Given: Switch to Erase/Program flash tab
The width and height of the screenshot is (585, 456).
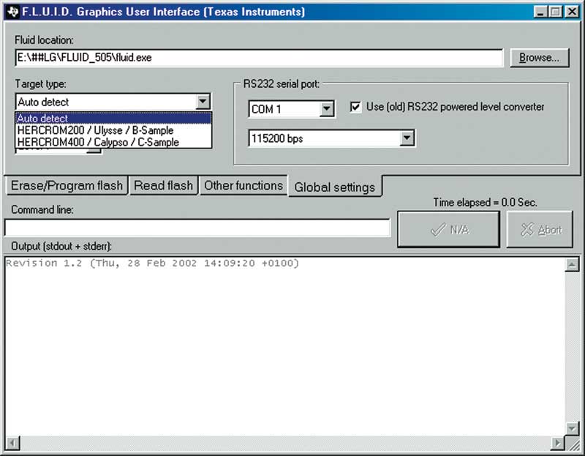Looking at the screenshot, I should pos(67,186).
